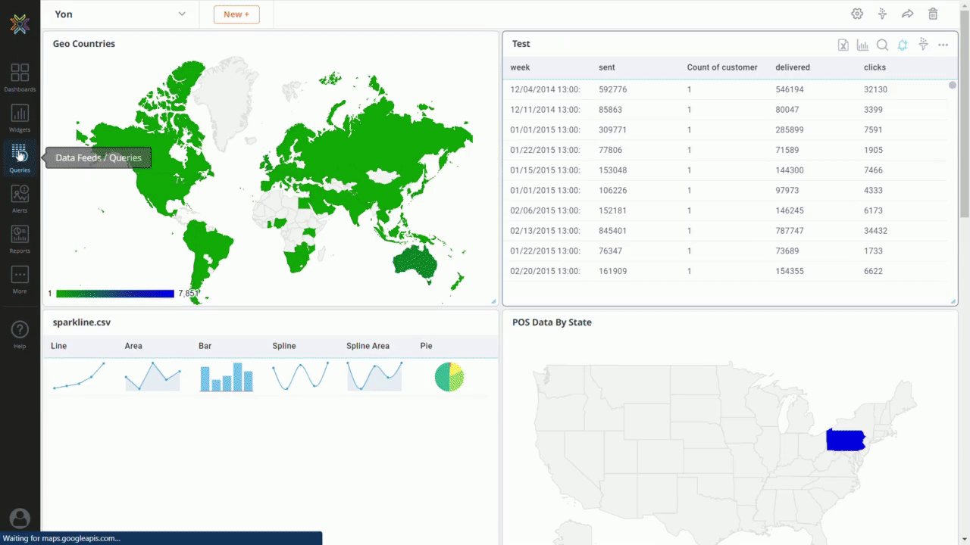This screenshot has width=970, height=545.
Task: Switch Test widget to chart view
Action: (862, 45)
